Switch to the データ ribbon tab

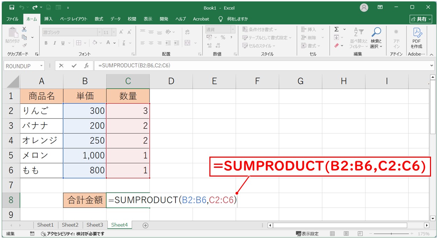pos(116,19)
